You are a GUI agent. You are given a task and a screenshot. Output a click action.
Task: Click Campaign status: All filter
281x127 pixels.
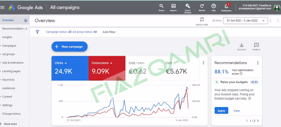(59, 32)
